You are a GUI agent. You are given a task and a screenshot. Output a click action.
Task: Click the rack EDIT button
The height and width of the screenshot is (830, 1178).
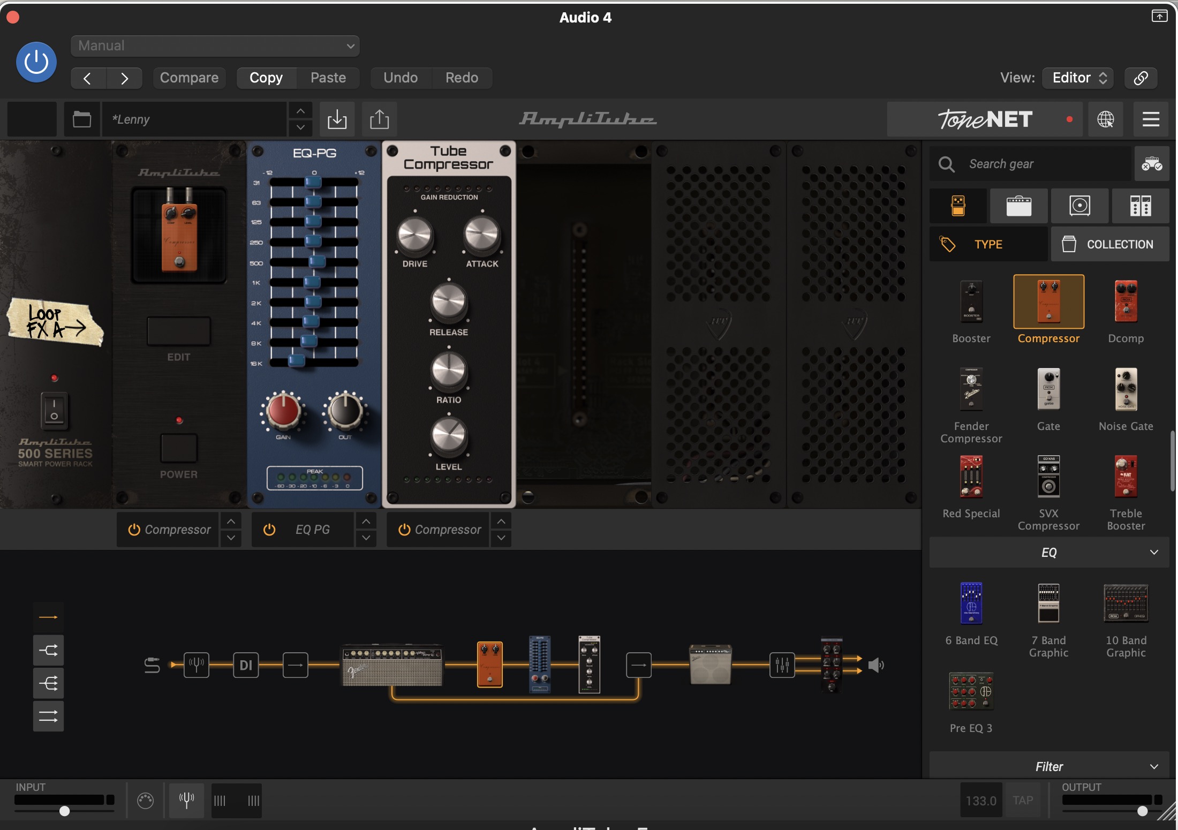tap(179, 331)
